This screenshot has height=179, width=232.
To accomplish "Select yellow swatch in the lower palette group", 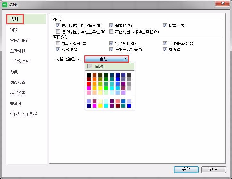I will [x=100, y=106].
